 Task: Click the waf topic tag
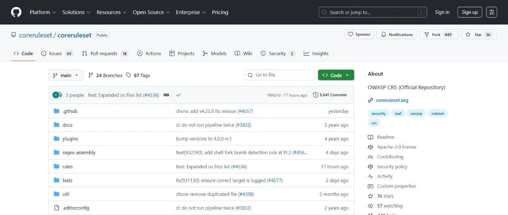398,113
